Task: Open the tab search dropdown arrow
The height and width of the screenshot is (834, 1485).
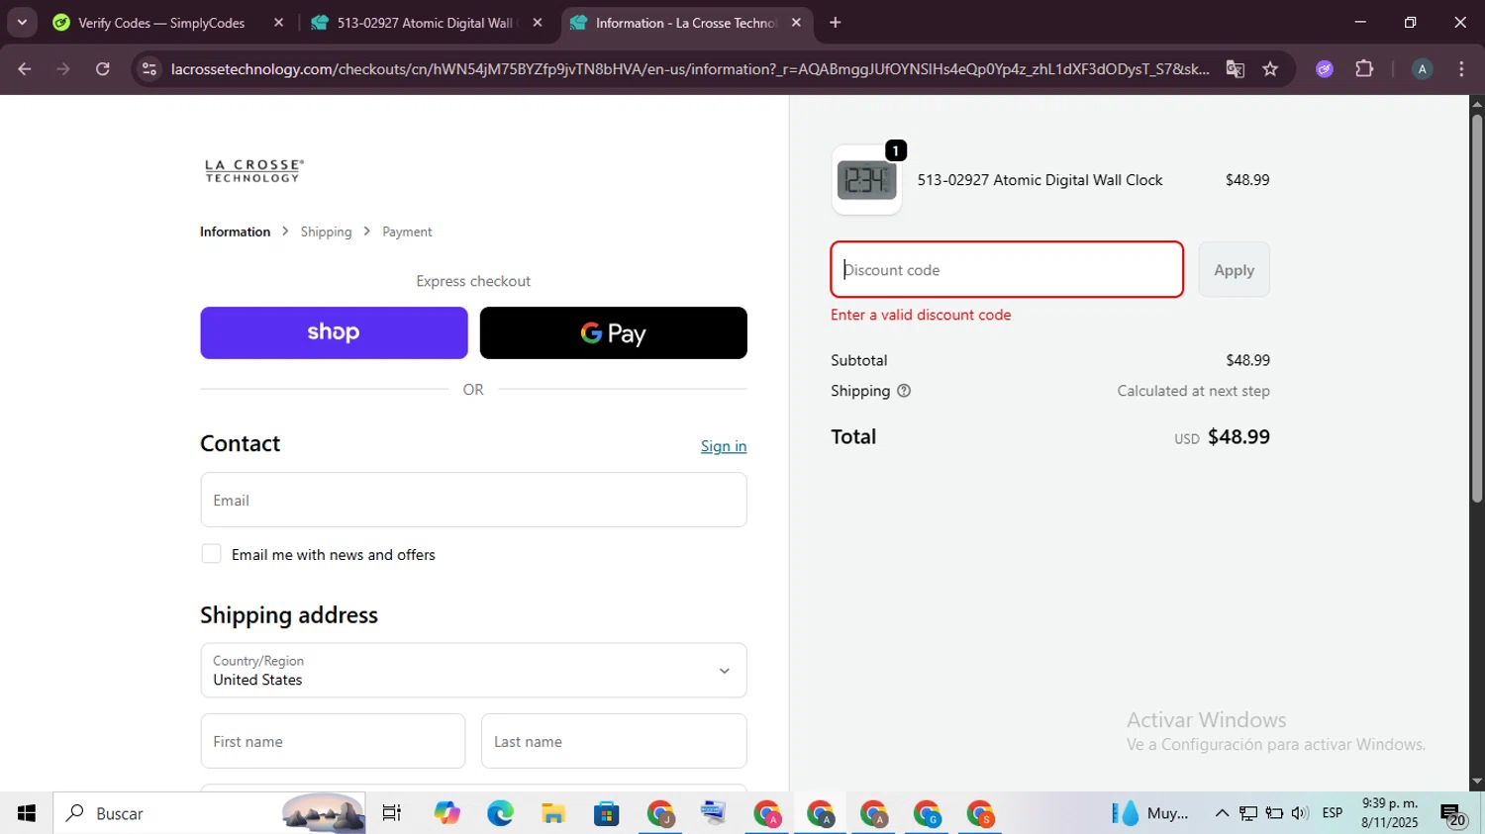Action: pyautogui.click(x=22, y=22)
